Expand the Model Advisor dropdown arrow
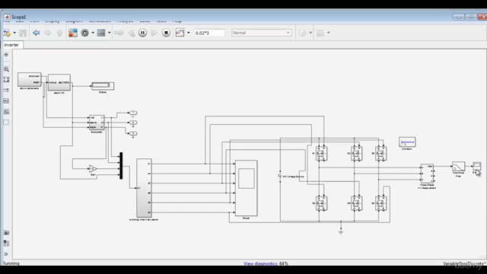 [x=310, y=33]
